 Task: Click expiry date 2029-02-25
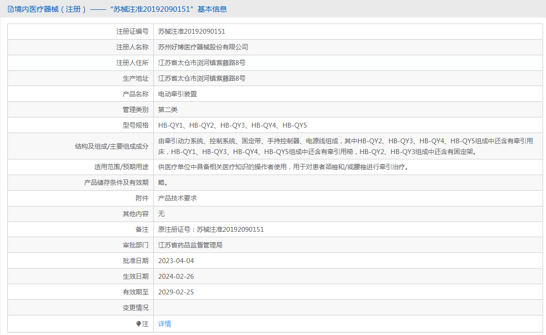176,292
